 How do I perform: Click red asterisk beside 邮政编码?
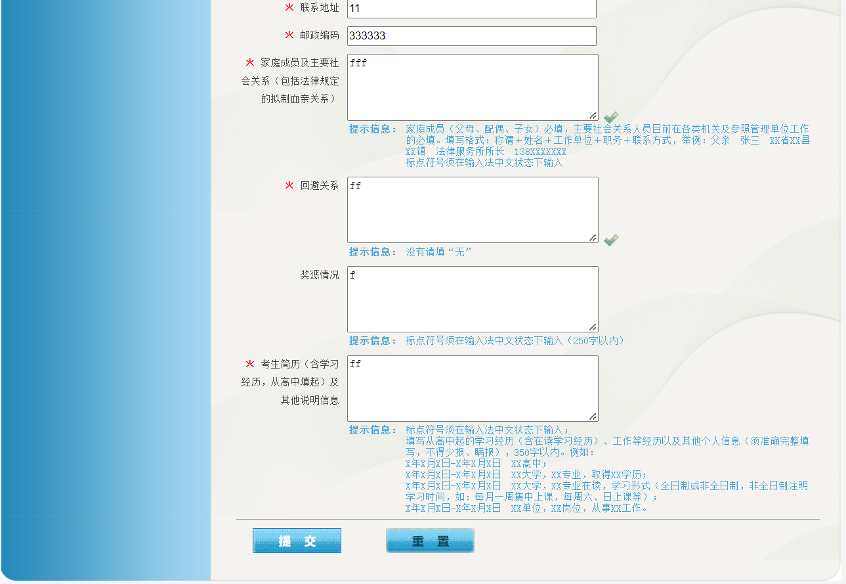pyautogui.click(x=289, y=35)
